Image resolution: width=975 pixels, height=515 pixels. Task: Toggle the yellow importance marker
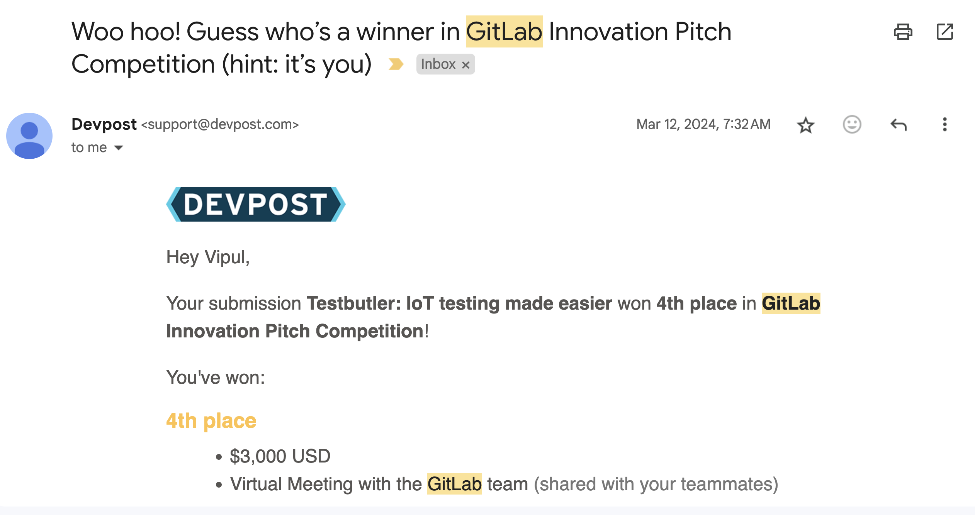coord(396,64)
